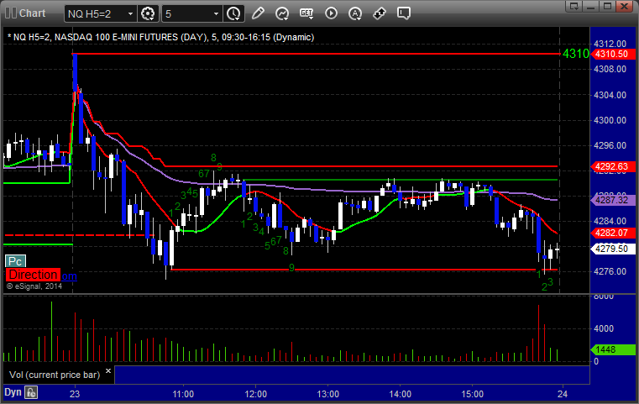Screen dimensions: 639x404
Task: Minimize the chart window
Action: pyautogui.click(x=591, y=6)
